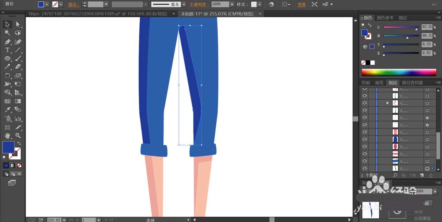This screenshot has height=222, width=442.
Task: Select the Eyedropper tool
Action: tap(8, 110)
